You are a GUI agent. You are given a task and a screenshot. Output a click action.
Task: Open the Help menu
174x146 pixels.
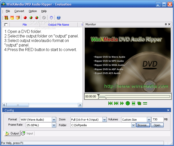click(x=44, y=11)
